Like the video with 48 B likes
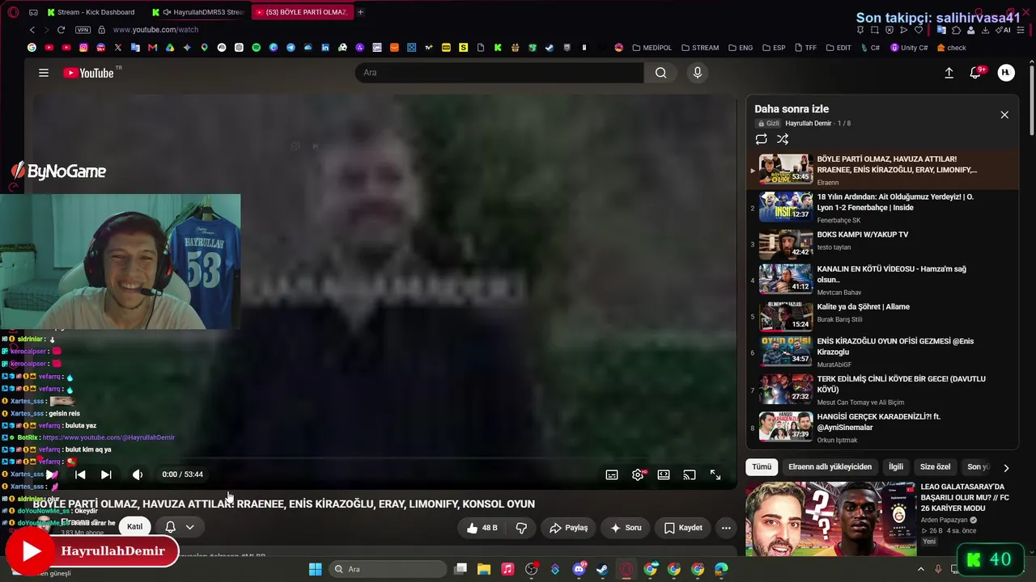This screenshot has height=582, width=1036. click(x=482, y=528)
